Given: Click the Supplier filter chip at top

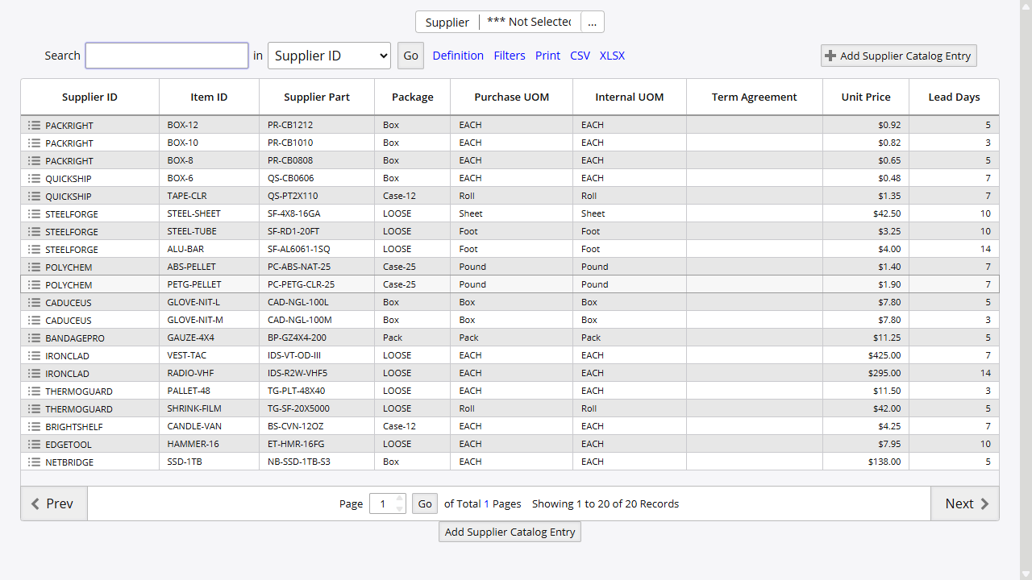Looking at the screenshot, I should pos(447,22).
